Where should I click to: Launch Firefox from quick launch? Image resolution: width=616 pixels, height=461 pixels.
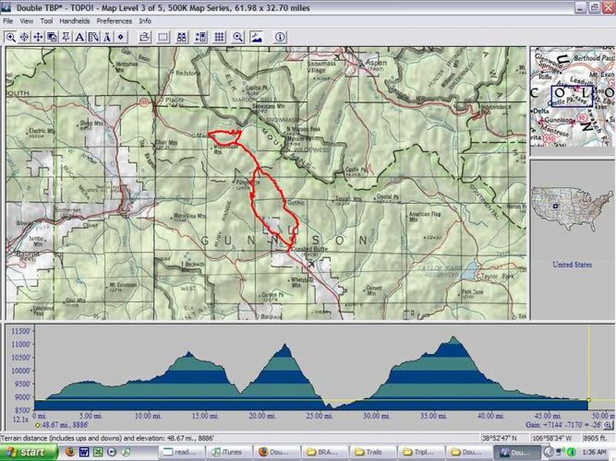[70, 452]
